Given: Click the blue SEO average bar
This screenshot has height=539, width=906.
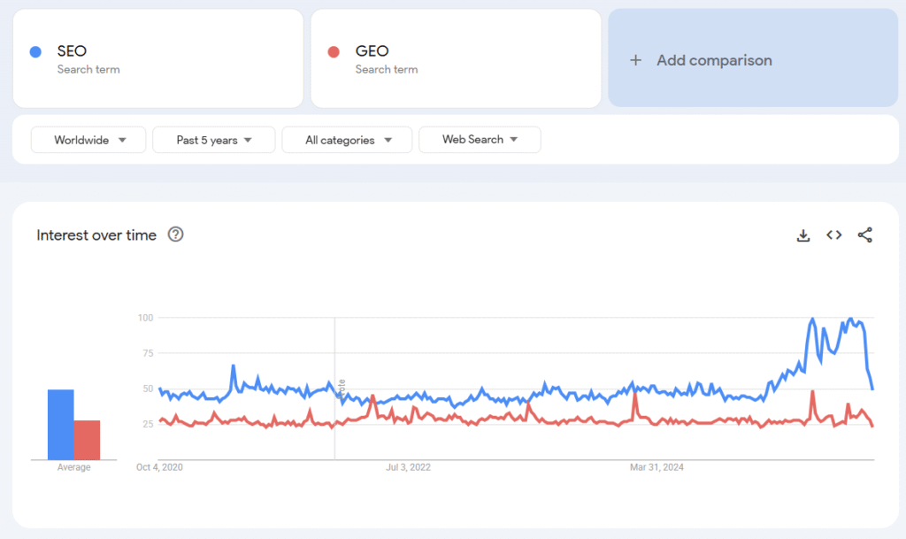Looking at the screenshot, I should (x=61, y=425).
